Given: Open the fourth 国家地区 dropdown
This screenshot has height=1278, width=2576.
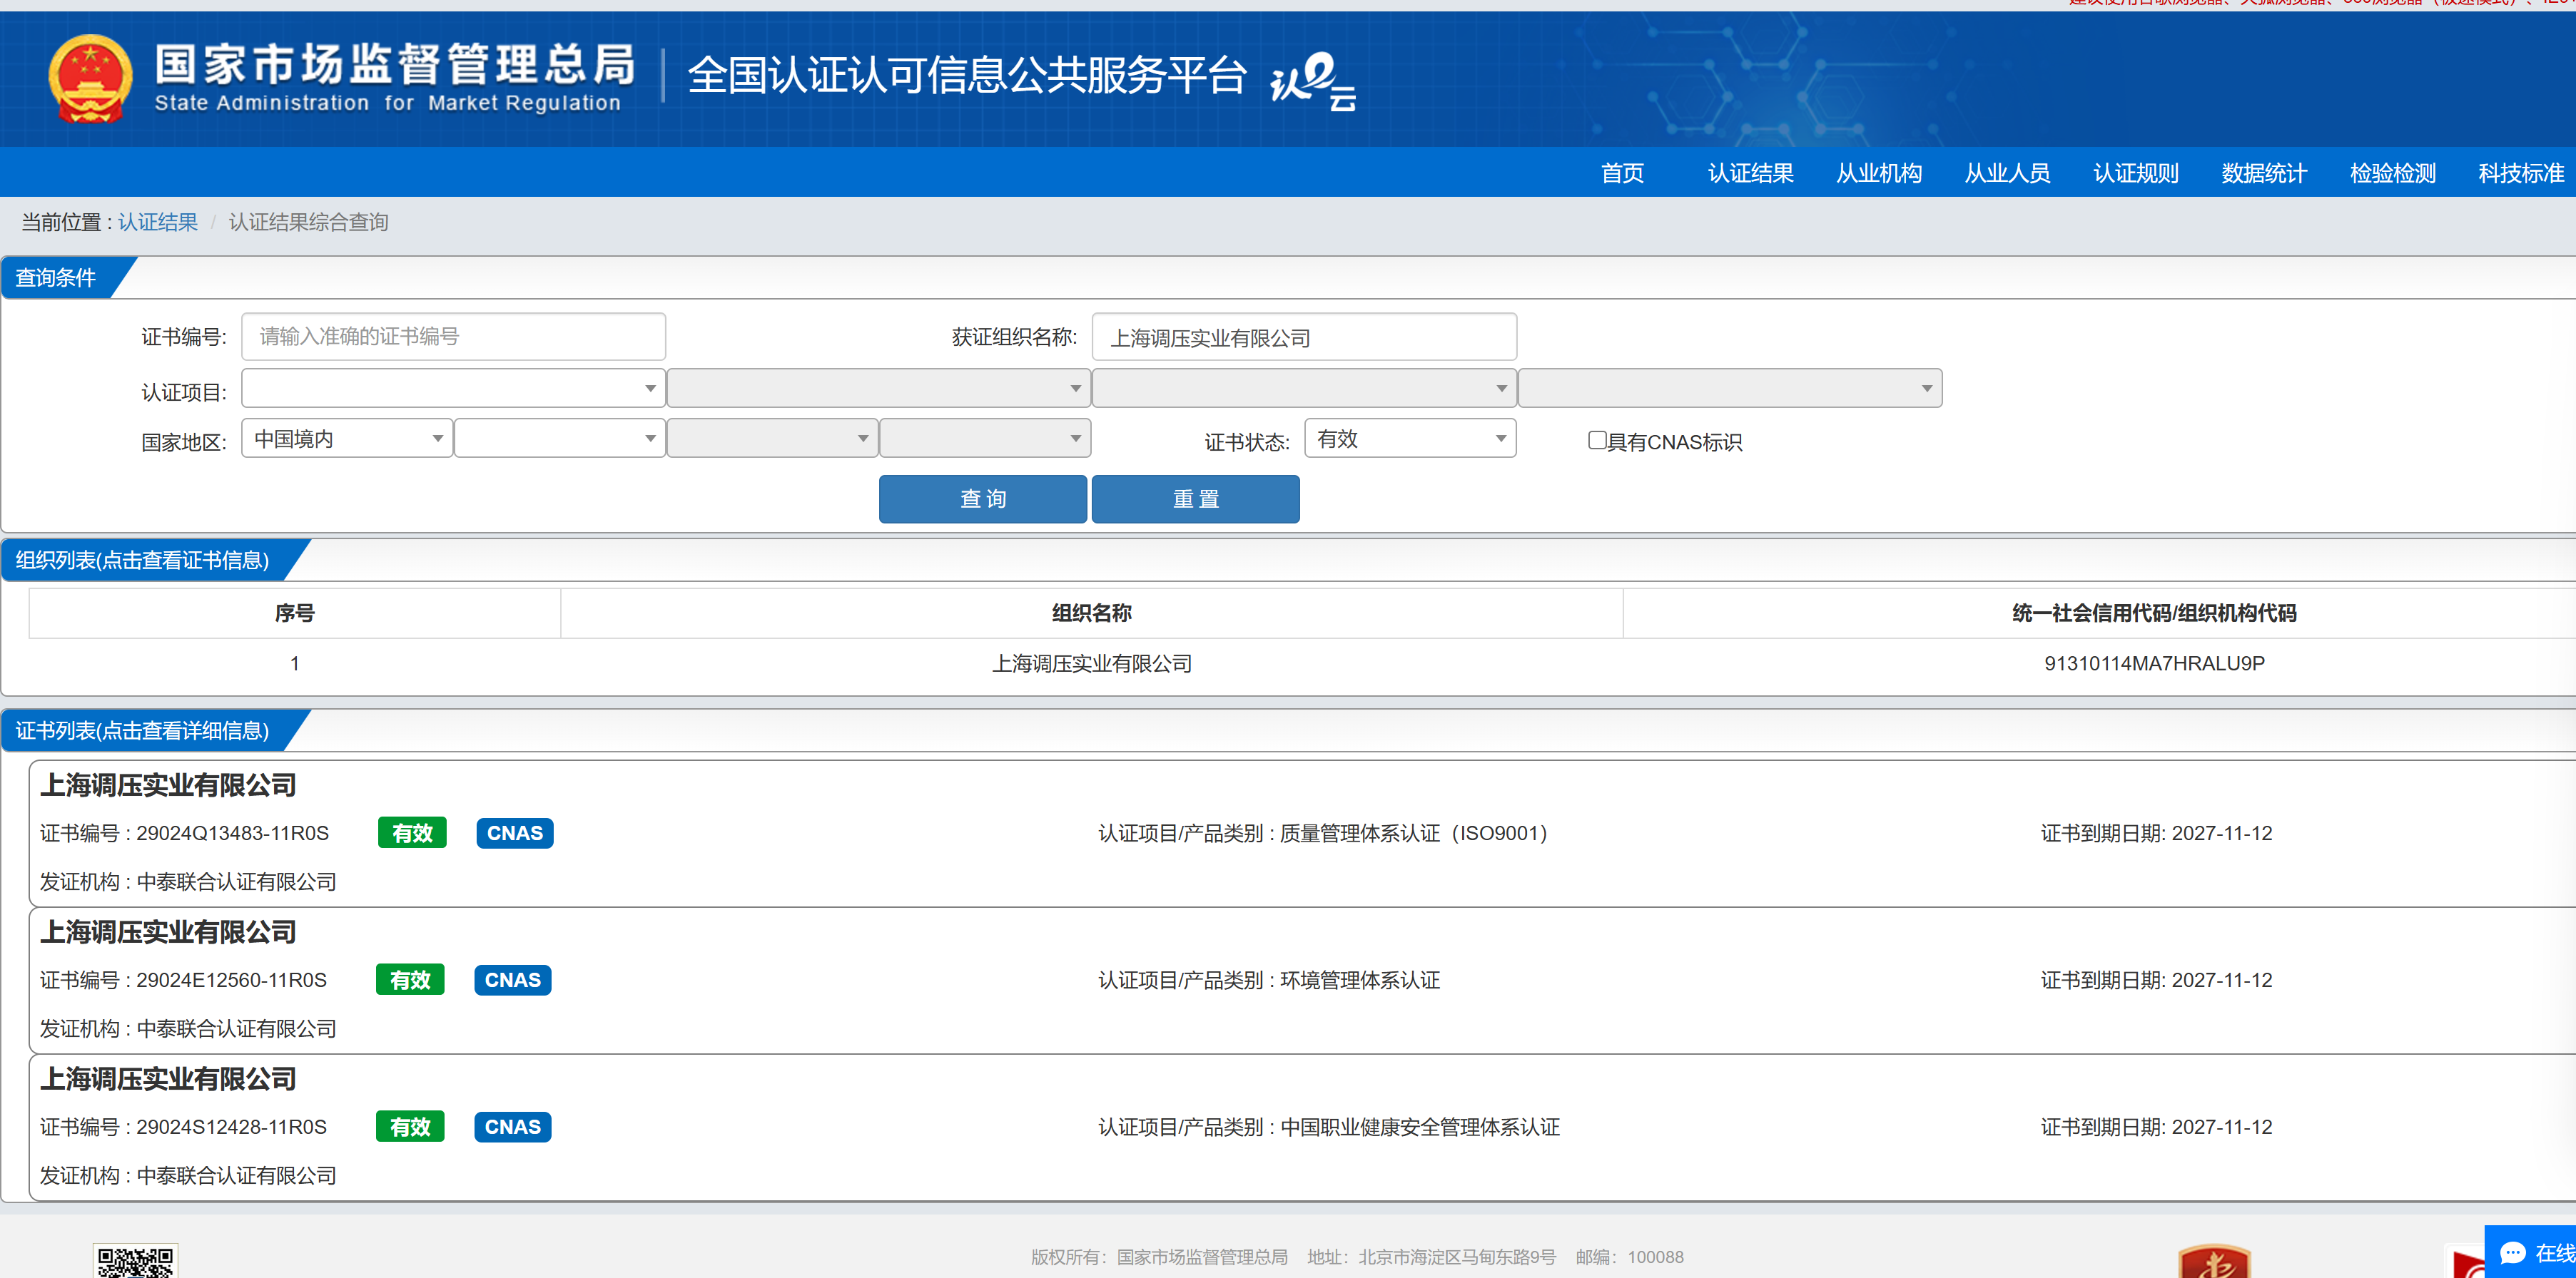Looking at the screenshot, I should tap(985, 439).
